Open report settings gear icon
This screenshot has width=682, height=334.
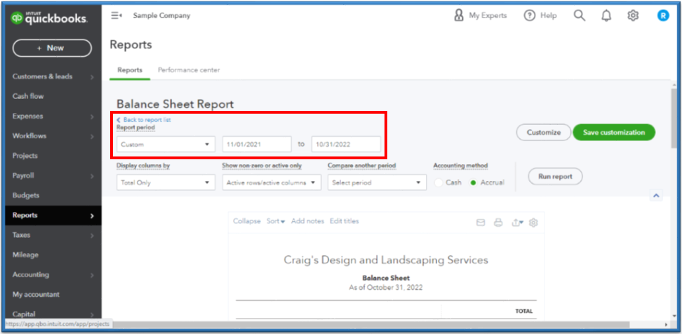pyautogui.click(x=534, y=222)
